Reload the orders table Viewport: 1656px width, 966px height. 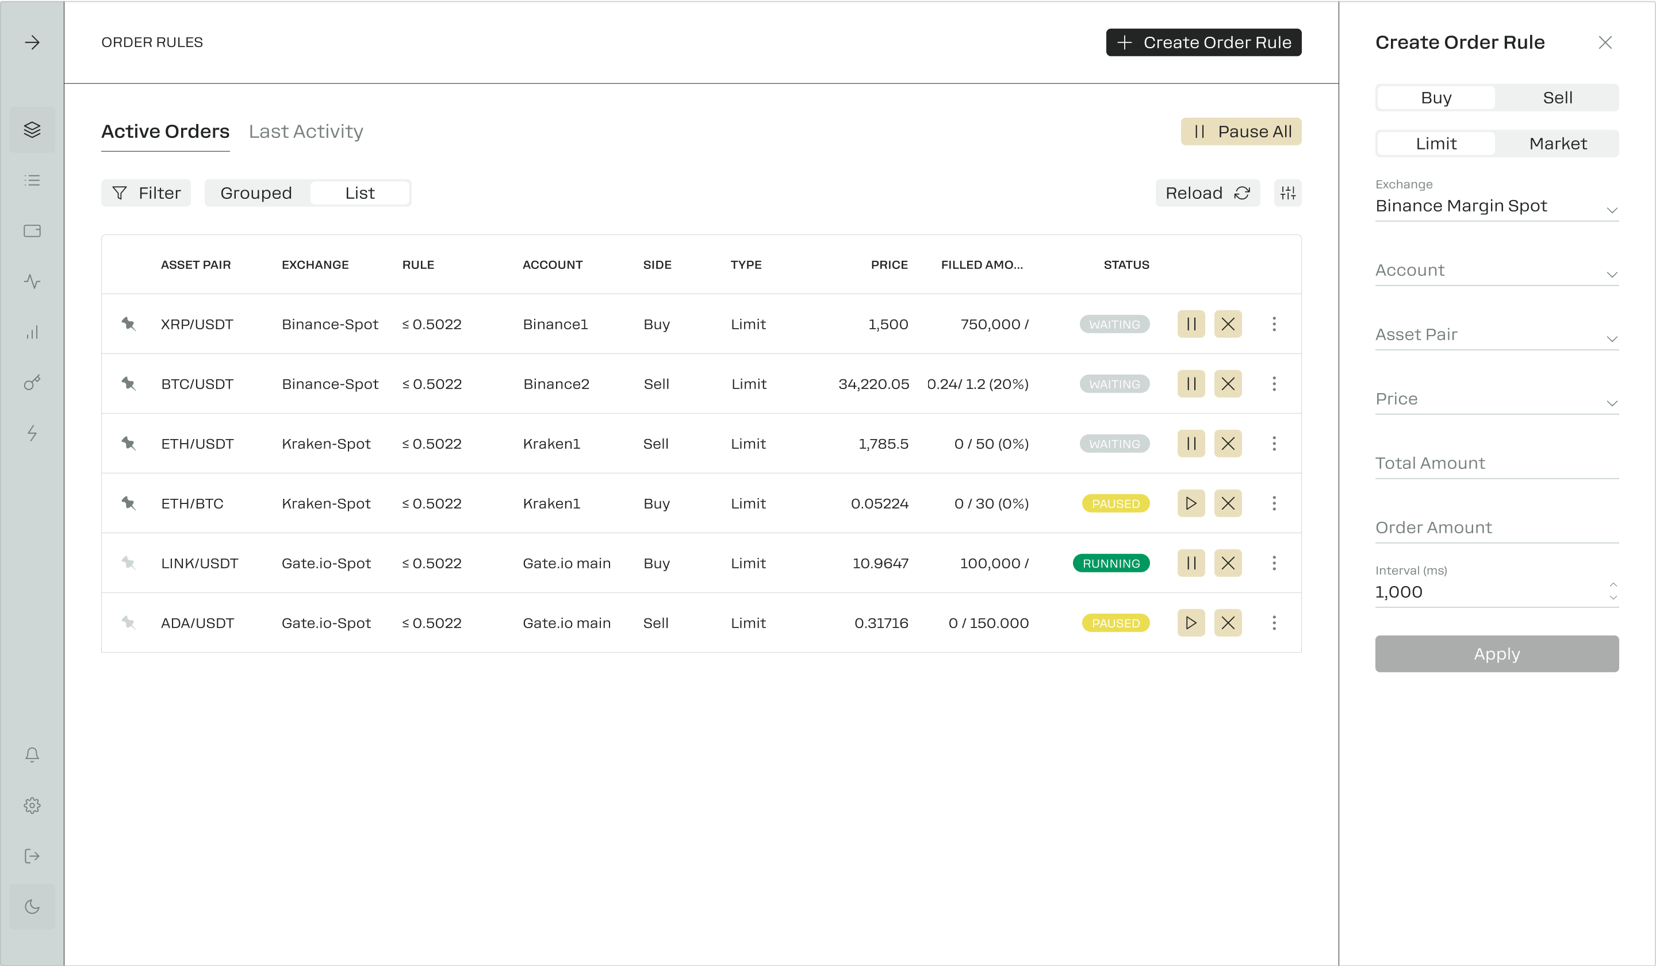point(1207,193)
